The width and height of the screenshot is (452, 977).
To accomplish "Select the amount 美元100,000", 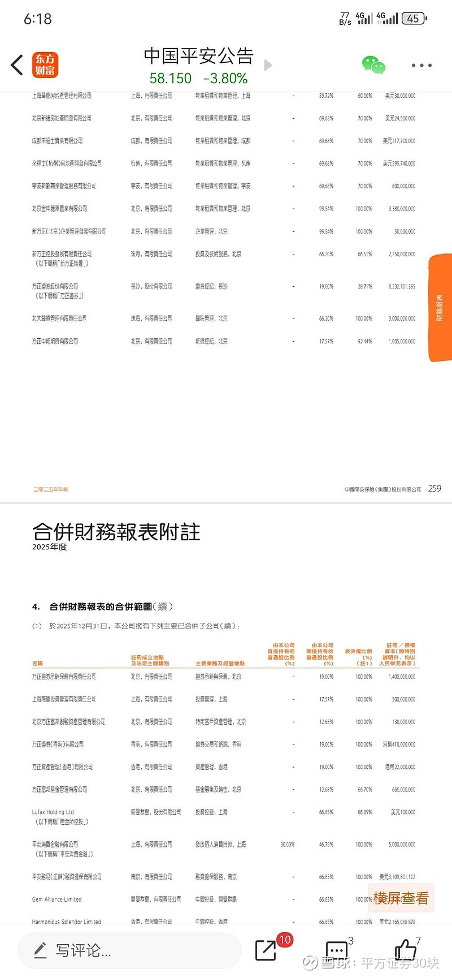I will tap(403, 812).
